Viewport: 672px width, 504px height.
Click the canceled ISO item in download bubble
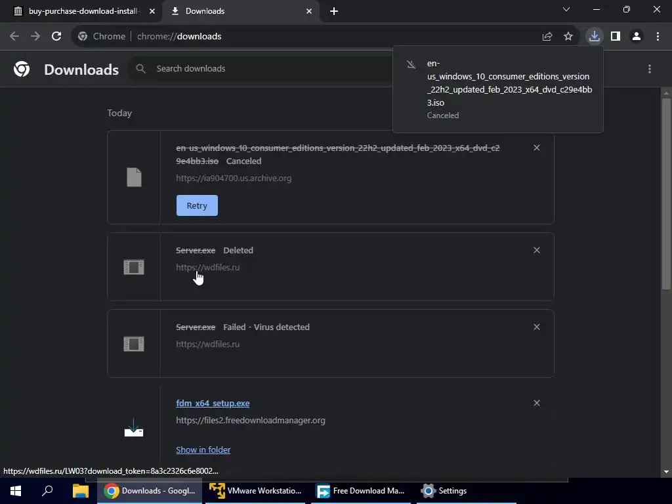tap(498, 89)
